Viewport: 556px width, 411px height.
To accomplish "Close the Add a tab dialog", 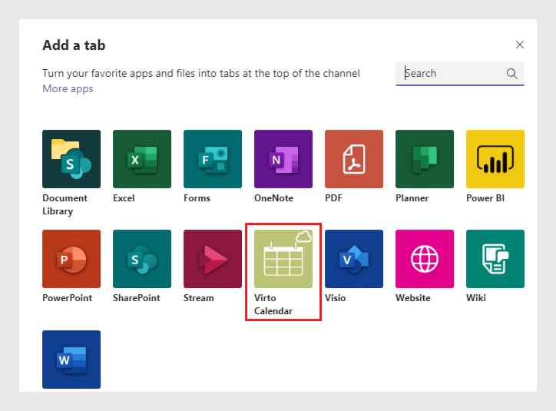I will [x=519, y=45].
